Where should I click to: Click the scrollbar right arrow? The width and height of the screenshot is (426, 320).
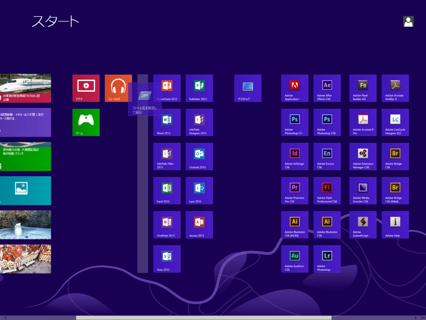point(416,318)
